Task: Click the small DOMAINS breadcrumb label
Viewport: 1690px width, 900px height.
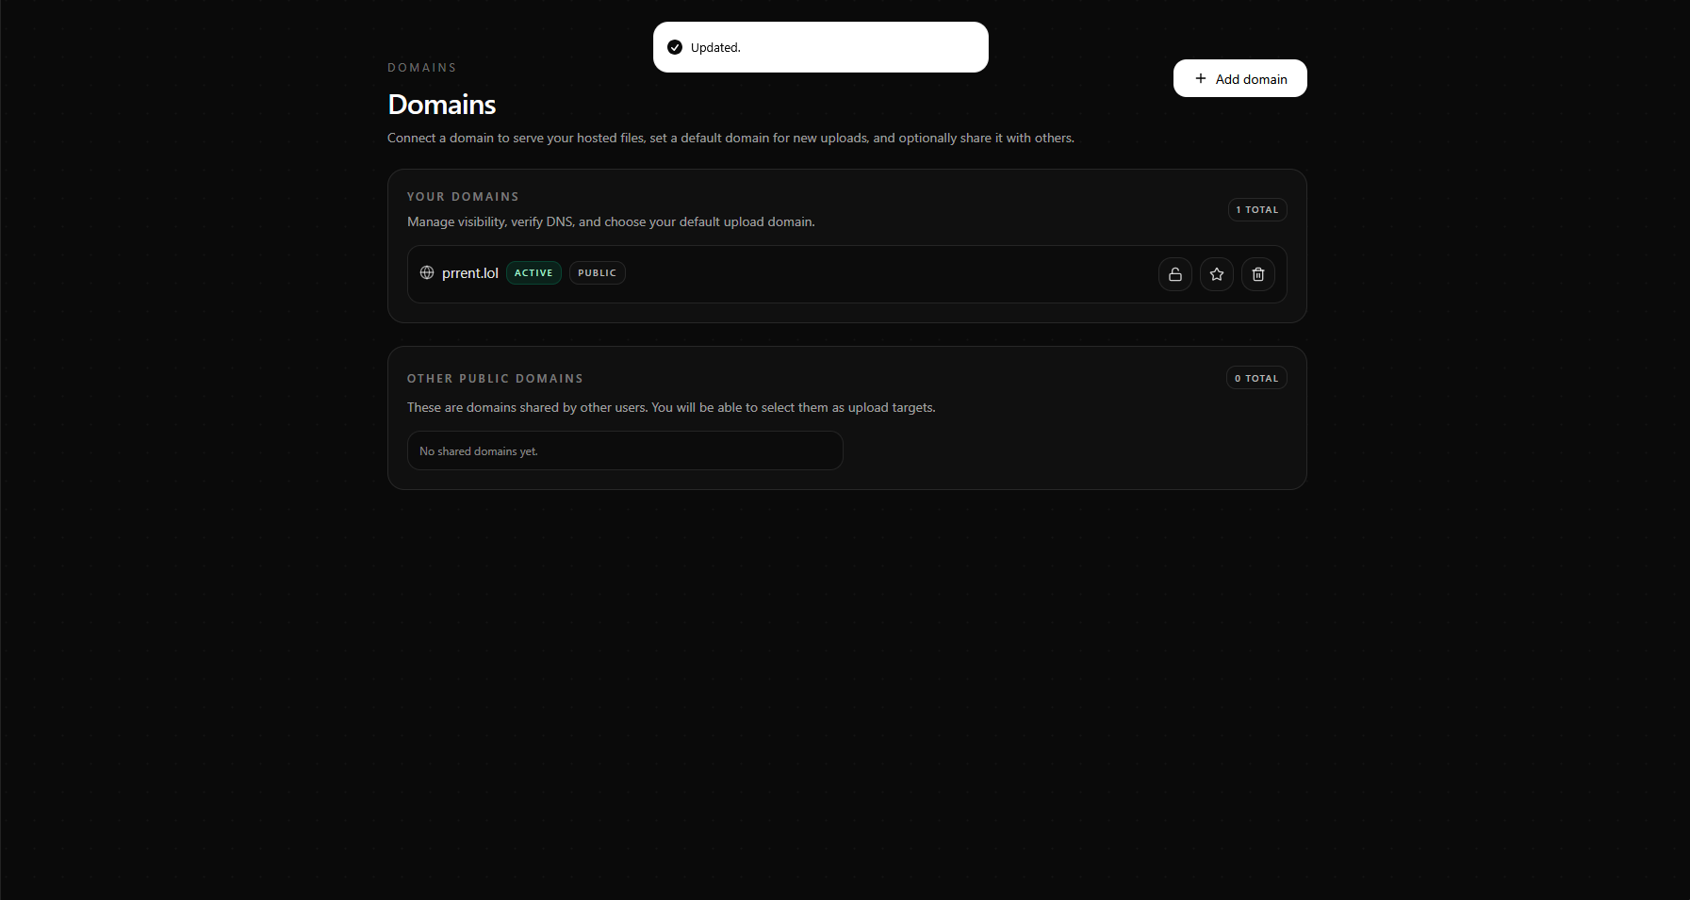Action: click(x=421, y=68)
